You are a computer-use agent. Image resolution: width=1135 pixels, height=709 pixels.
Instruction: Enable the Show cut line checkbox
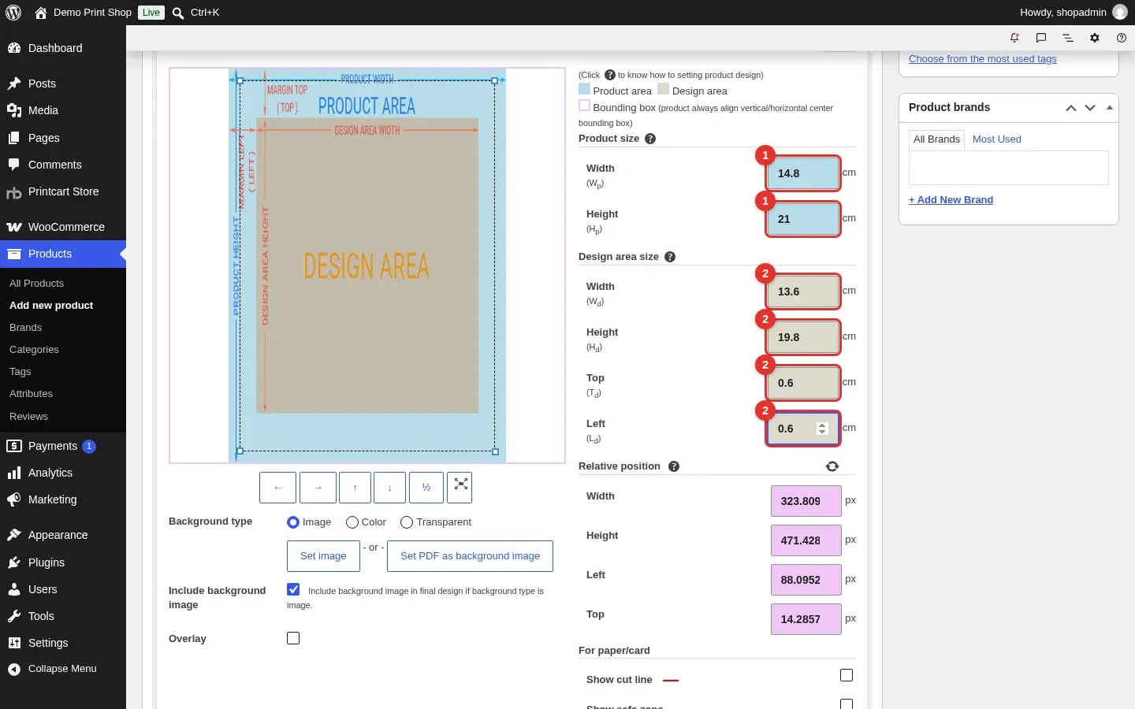[847, 675]
